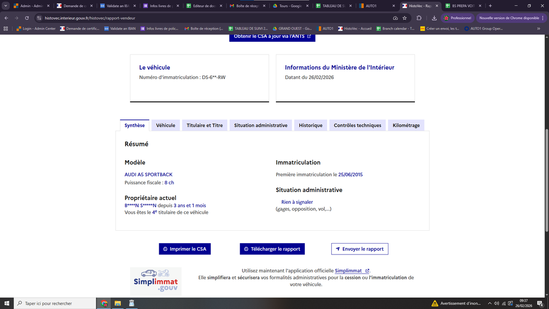Open the Simplimmat application link
Viewport: 549px width, 309px height.
[352, 271]
